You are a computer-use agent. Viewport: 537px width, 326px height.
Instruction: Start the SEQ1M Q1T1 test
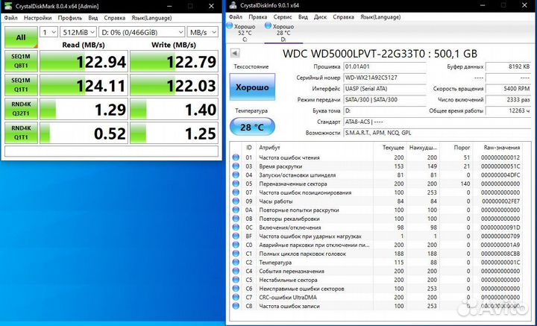[21, 85]
